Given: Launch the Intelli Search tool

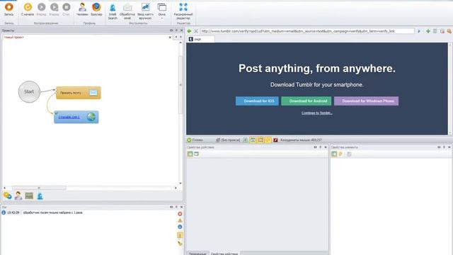Looking at the screenshot, I should (113, 11).
